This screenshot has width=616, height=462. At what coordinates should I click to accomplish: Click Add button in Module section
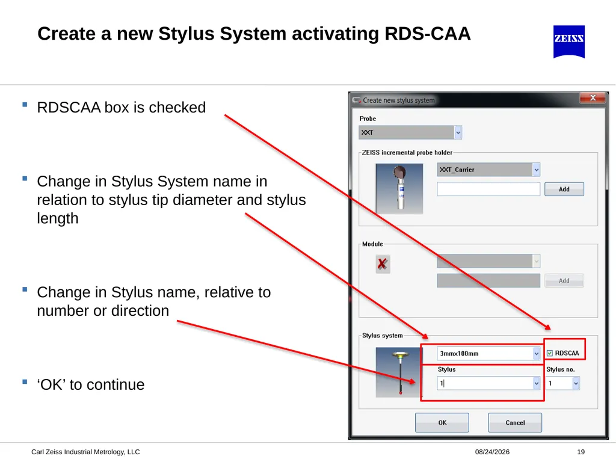[x=564, y=280]
